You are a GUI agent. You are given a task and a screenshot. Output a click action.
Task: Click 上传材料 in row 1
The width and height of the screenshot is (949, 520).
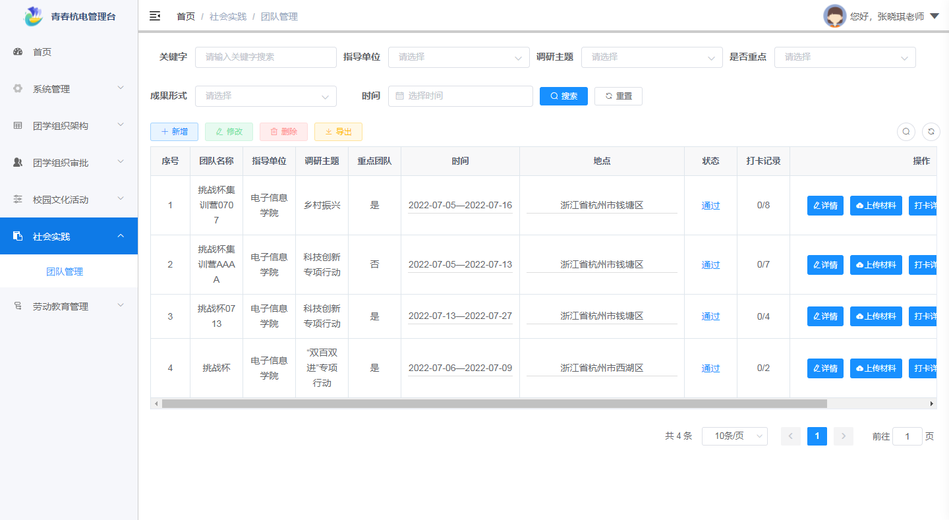pyautogui.click(x=876, y=206)
